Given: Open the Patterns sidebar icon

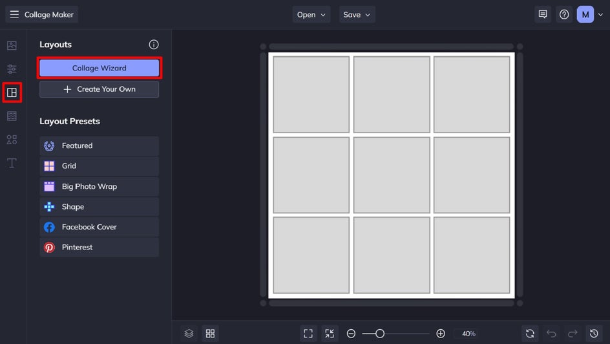Looking at the screenshot, I should 12,116.
